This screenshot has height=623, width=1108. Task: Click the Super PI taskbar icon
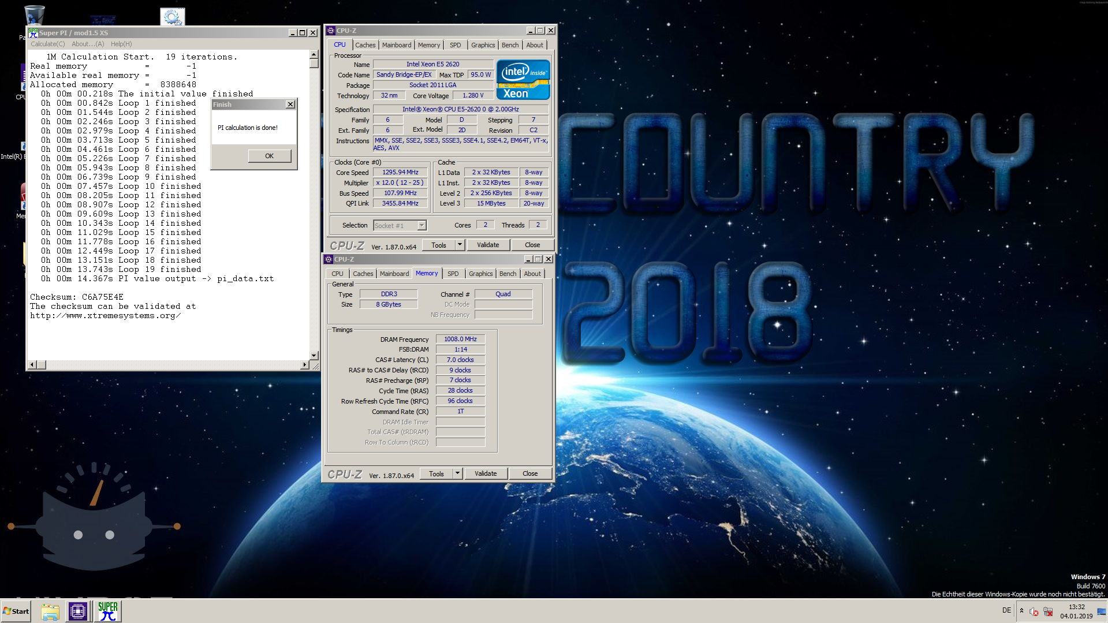(107, 611)
